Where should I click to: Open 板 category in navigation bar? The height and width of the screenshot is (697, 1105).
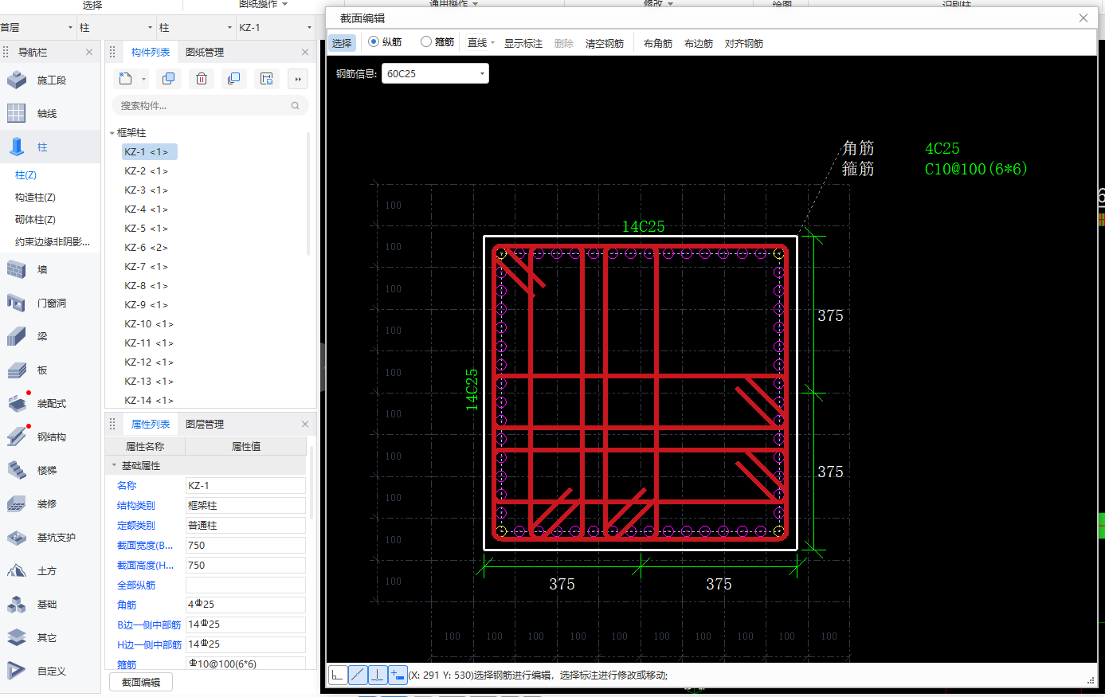(42, 370)
